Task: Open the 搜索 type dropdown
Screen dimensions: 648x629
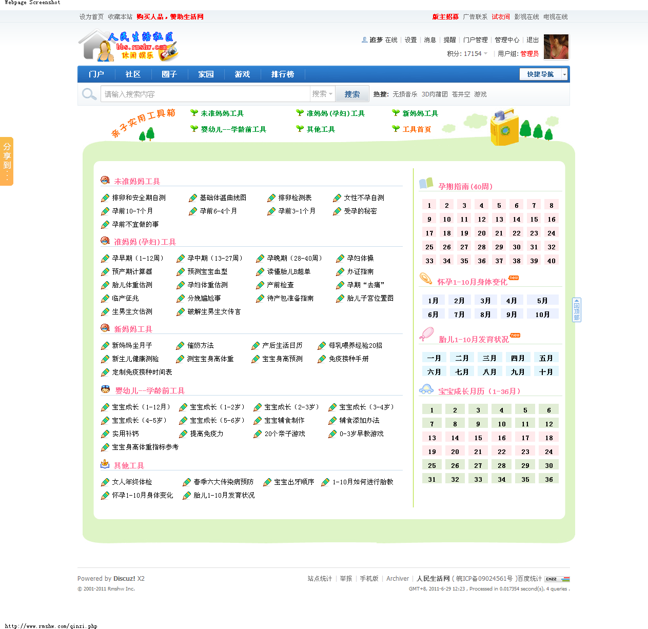Action: [323, 94]
